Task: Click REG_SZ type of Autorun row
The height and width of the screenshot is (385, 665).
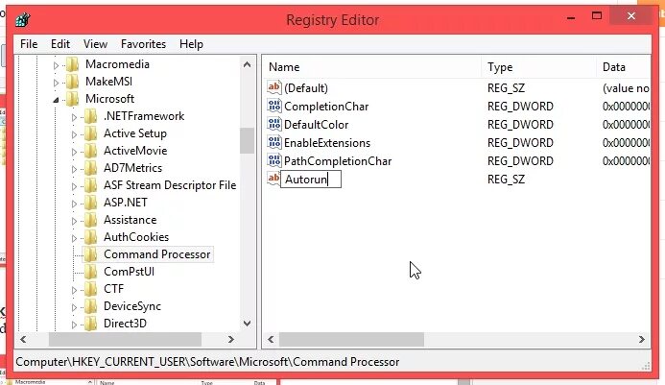Action: 506,180
